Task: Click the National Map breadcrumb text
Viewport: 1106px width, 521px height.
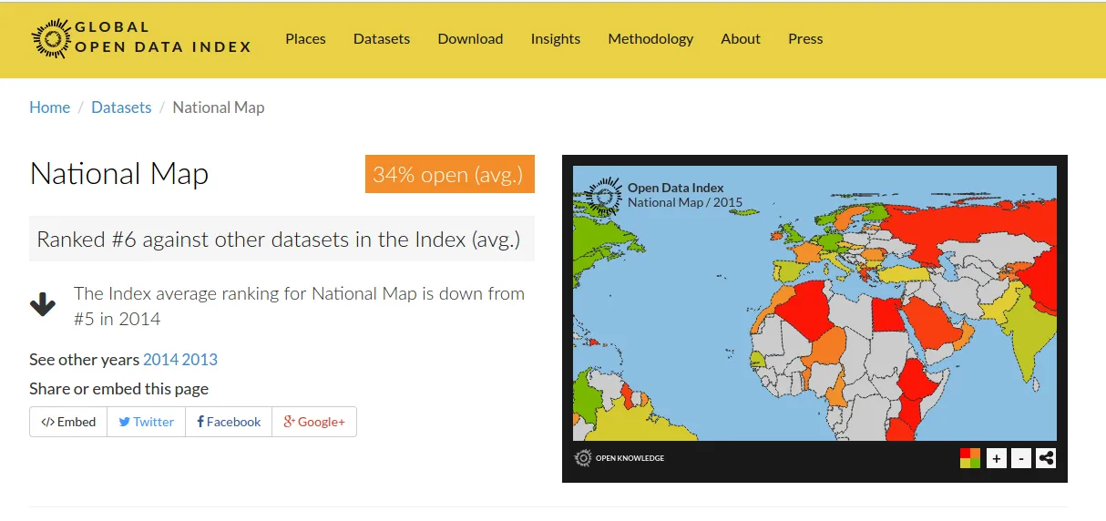Action: pos(219,107)
